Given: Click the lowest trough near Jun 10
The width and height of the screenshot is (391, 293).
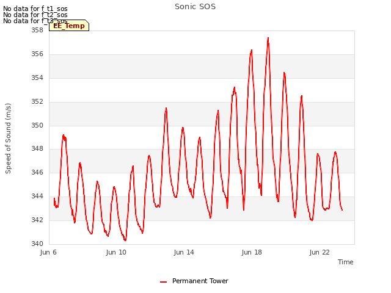Looking at the screenshot, I should point(125,240).
